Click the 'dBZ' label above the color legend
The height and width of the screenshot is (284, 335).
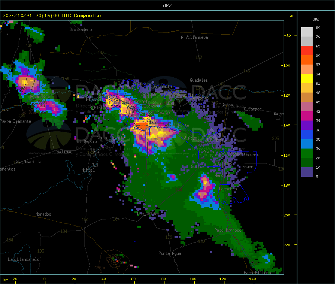coord(316,19)
